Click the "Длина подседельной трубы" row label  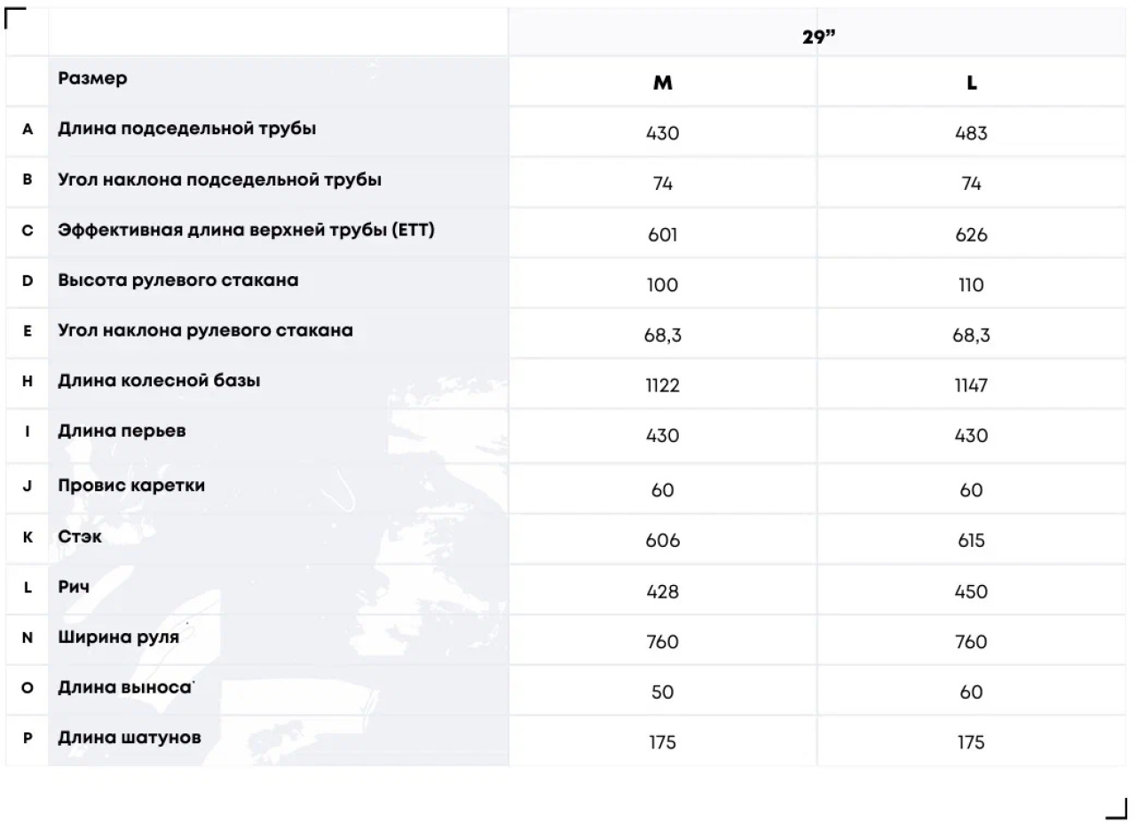coord(187,129)
